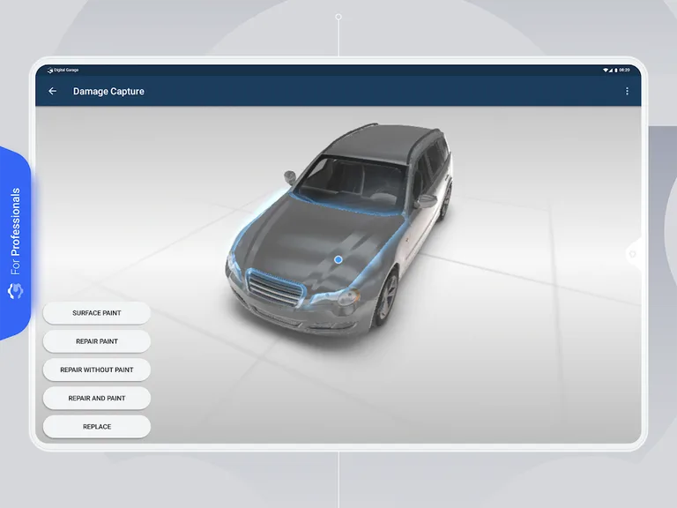The width and height of the screenshot is (677, 508).
Task: Tap the blue damage marker on hood
Action: [338, 259]
